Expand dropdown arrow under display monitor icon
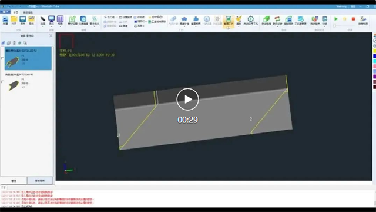Image resolution: width=376 pixels, height=212 pixels. click(51, 26)
